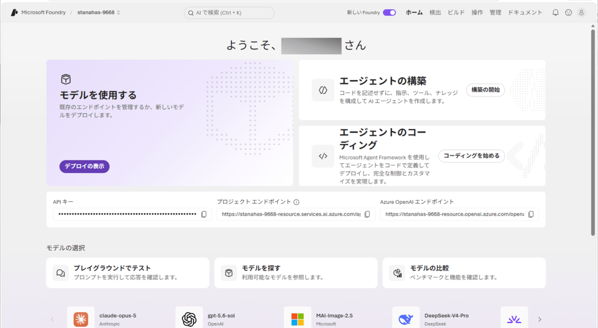
Task: Open the モデルを探す card
Action: coord(296,273)
